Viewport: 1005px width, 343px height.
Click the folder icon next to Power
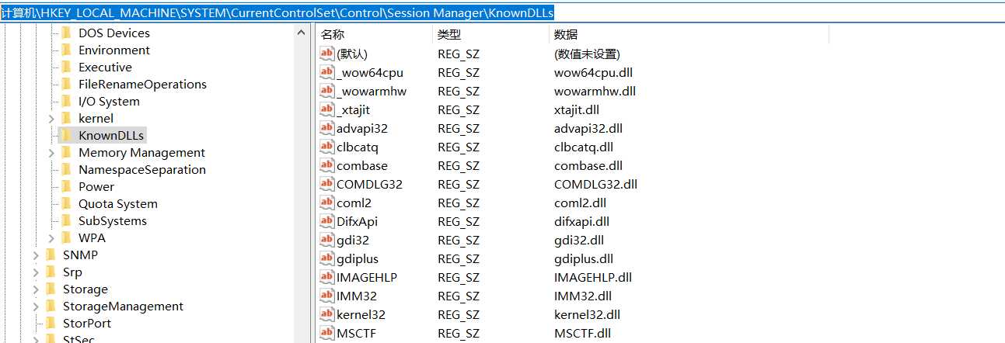(x=66, y=186)
